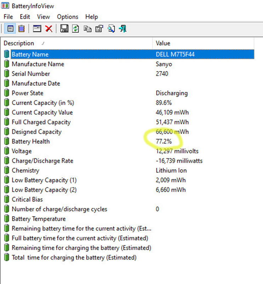The height and width of the screenshot is (284, 263).
Task: Select the Current Capacity Value row
Action: (129, 112)
